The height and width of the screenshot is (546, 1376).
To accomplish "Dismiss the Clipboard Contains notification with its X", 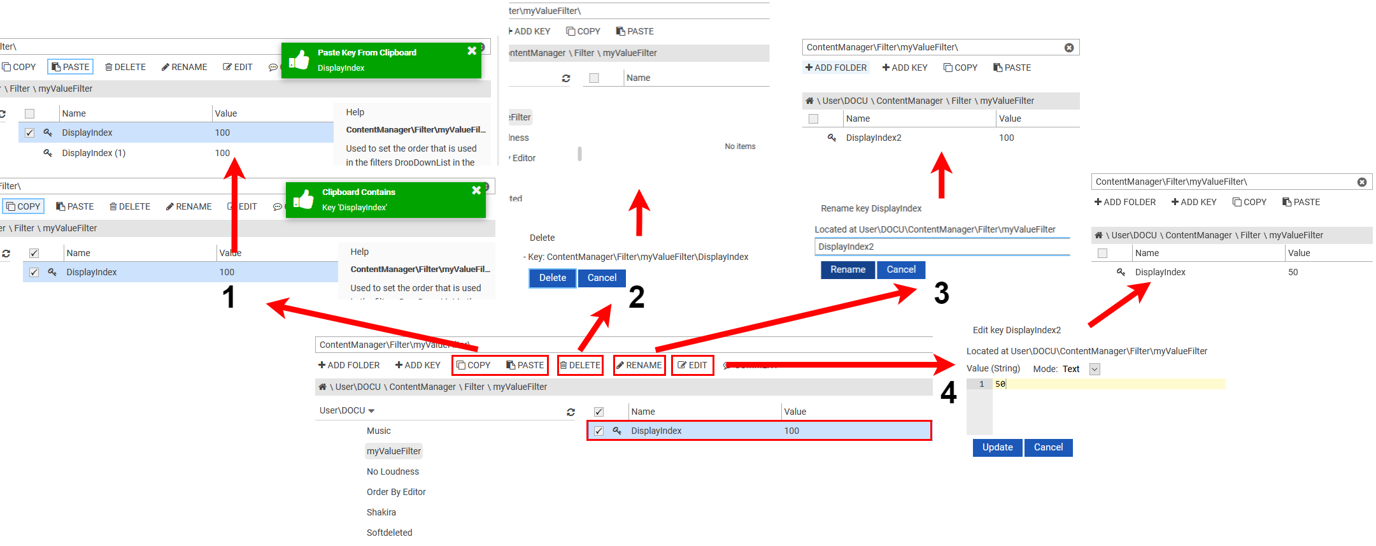I will (476, 190).
